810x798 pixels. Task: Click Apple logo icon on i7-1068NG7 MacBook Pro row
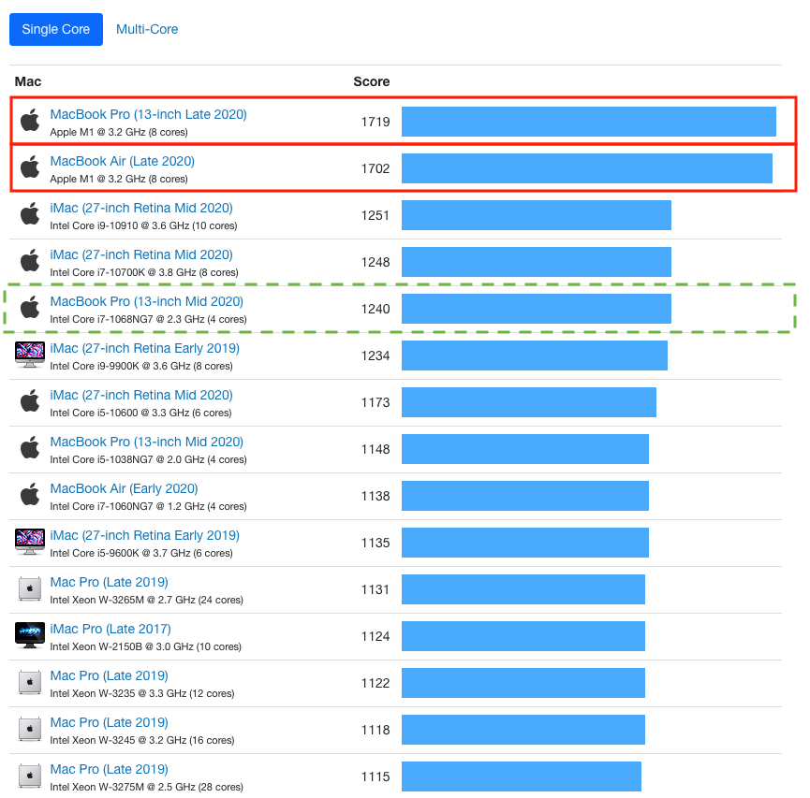tap(30, 307)
